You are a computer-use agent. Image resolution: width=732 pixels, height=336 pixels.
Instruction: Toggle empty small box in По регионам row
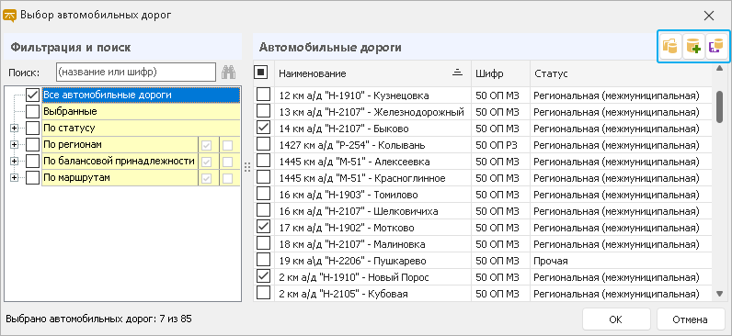tap(227, 145)
